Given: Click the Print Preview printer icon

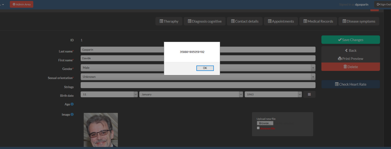Looking at the screenshot, I should point(340,59).
